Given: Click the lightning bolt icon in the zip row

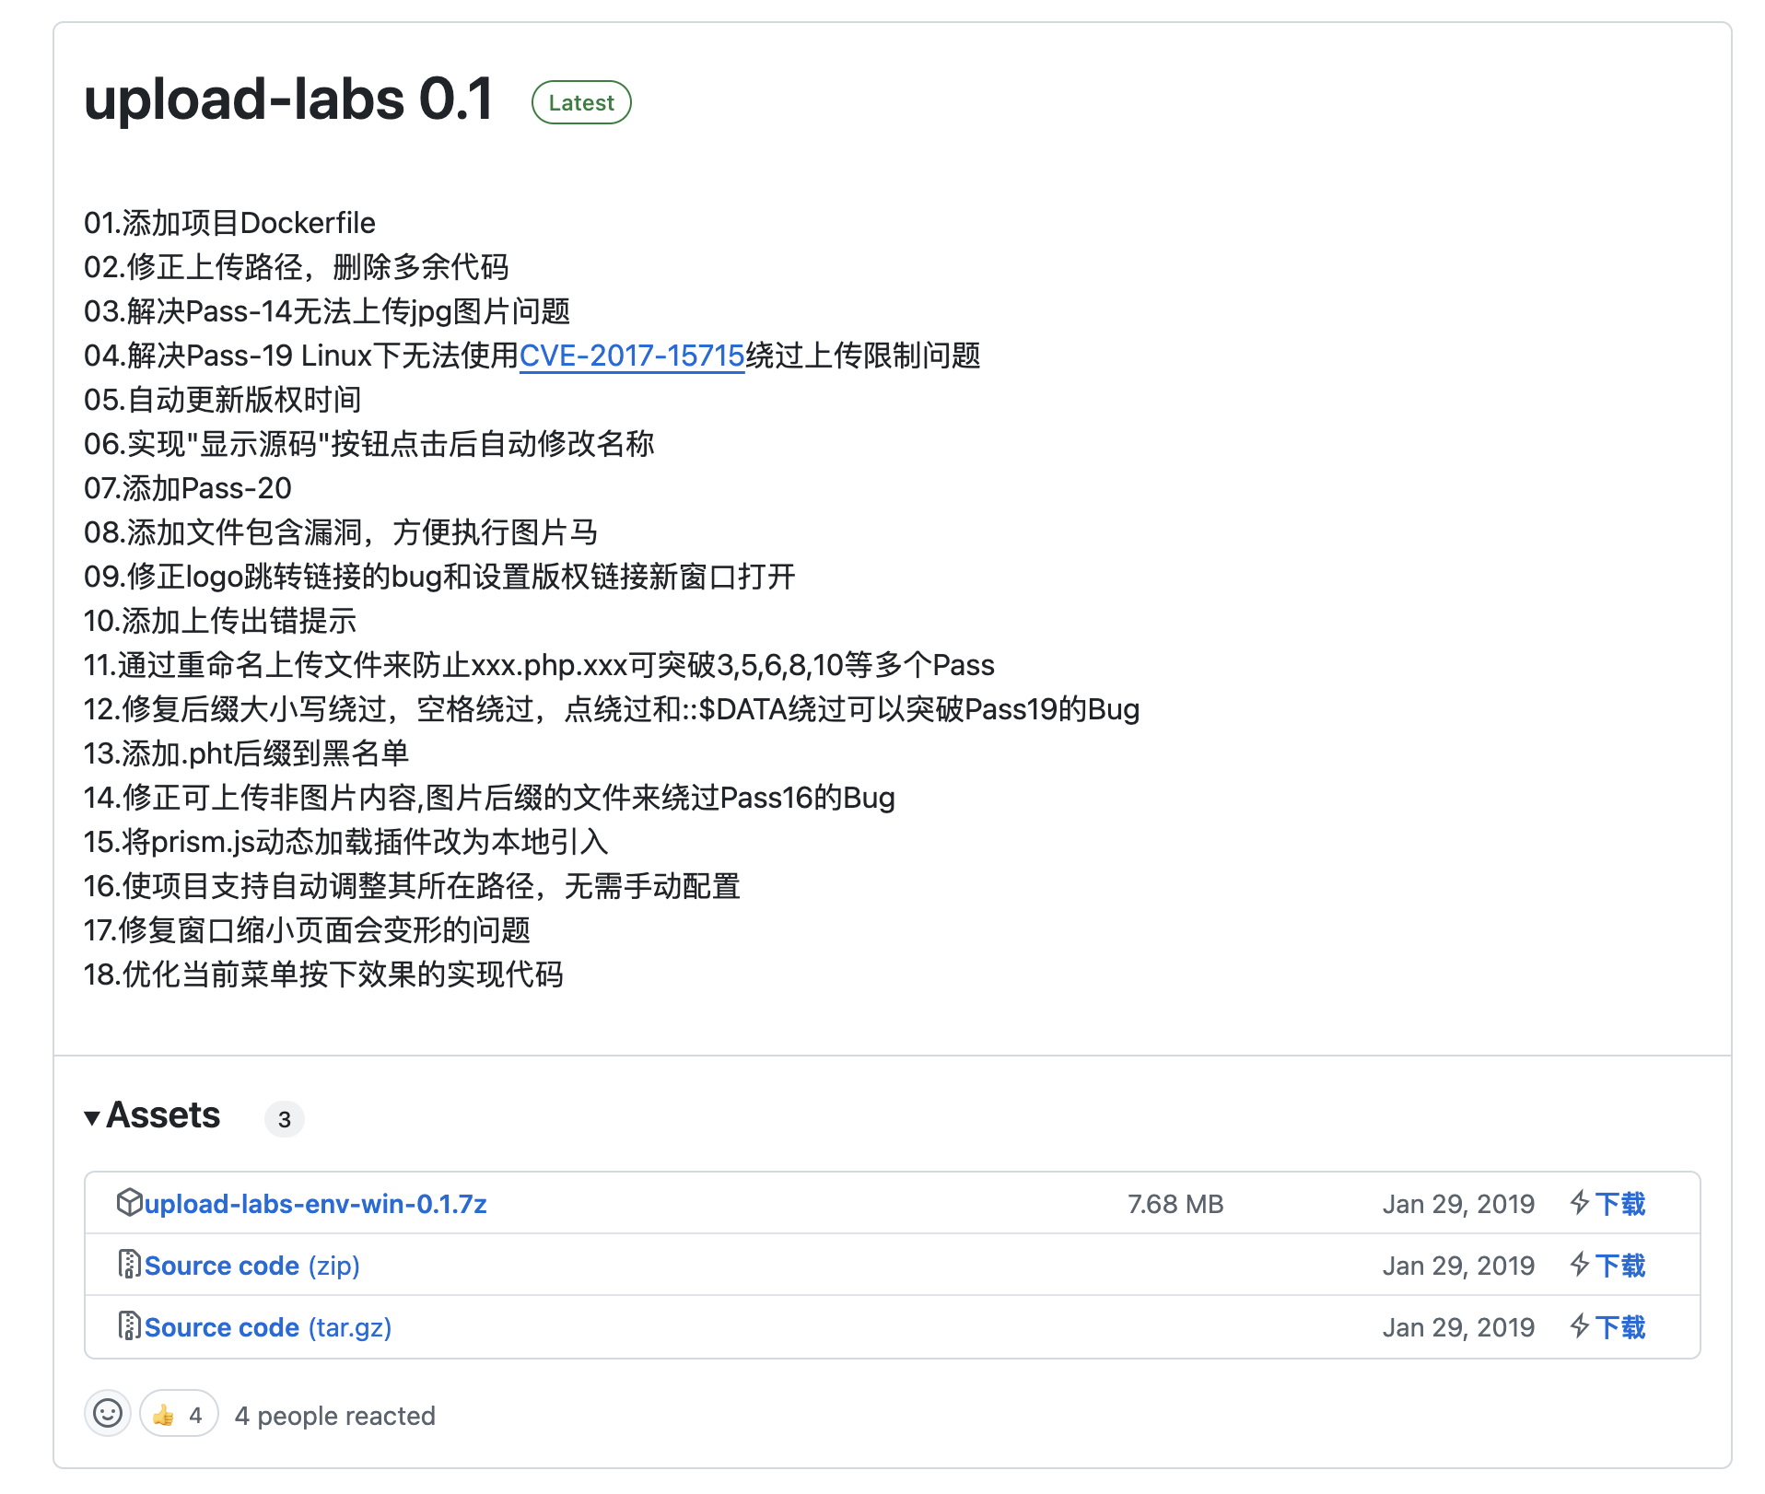Looking at the screenshot, I should [1580, 1265].
